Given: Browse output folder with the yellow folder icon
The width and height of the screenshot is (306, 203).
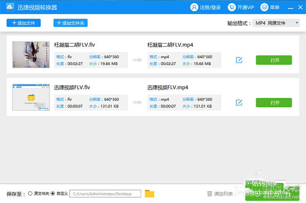Looking at the screenshot, I should pos(149,194).
